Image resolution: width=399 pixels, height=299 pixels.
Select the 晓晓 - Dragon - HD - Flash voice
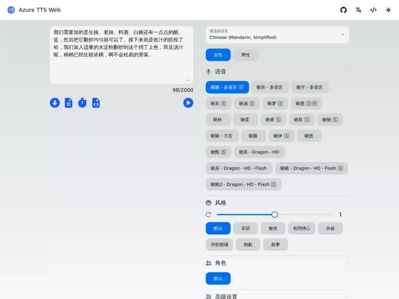pyautogui.click(x=311, y=168)
